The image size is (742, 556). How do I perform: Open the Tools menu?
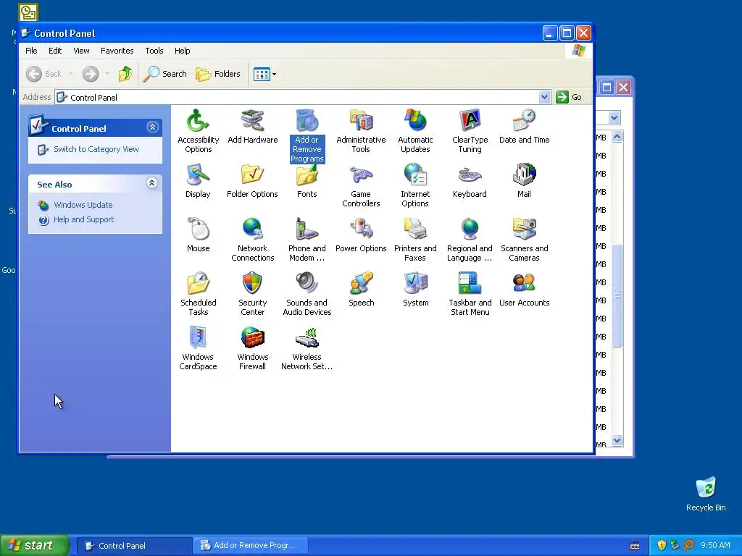click(x=154, y=51)
